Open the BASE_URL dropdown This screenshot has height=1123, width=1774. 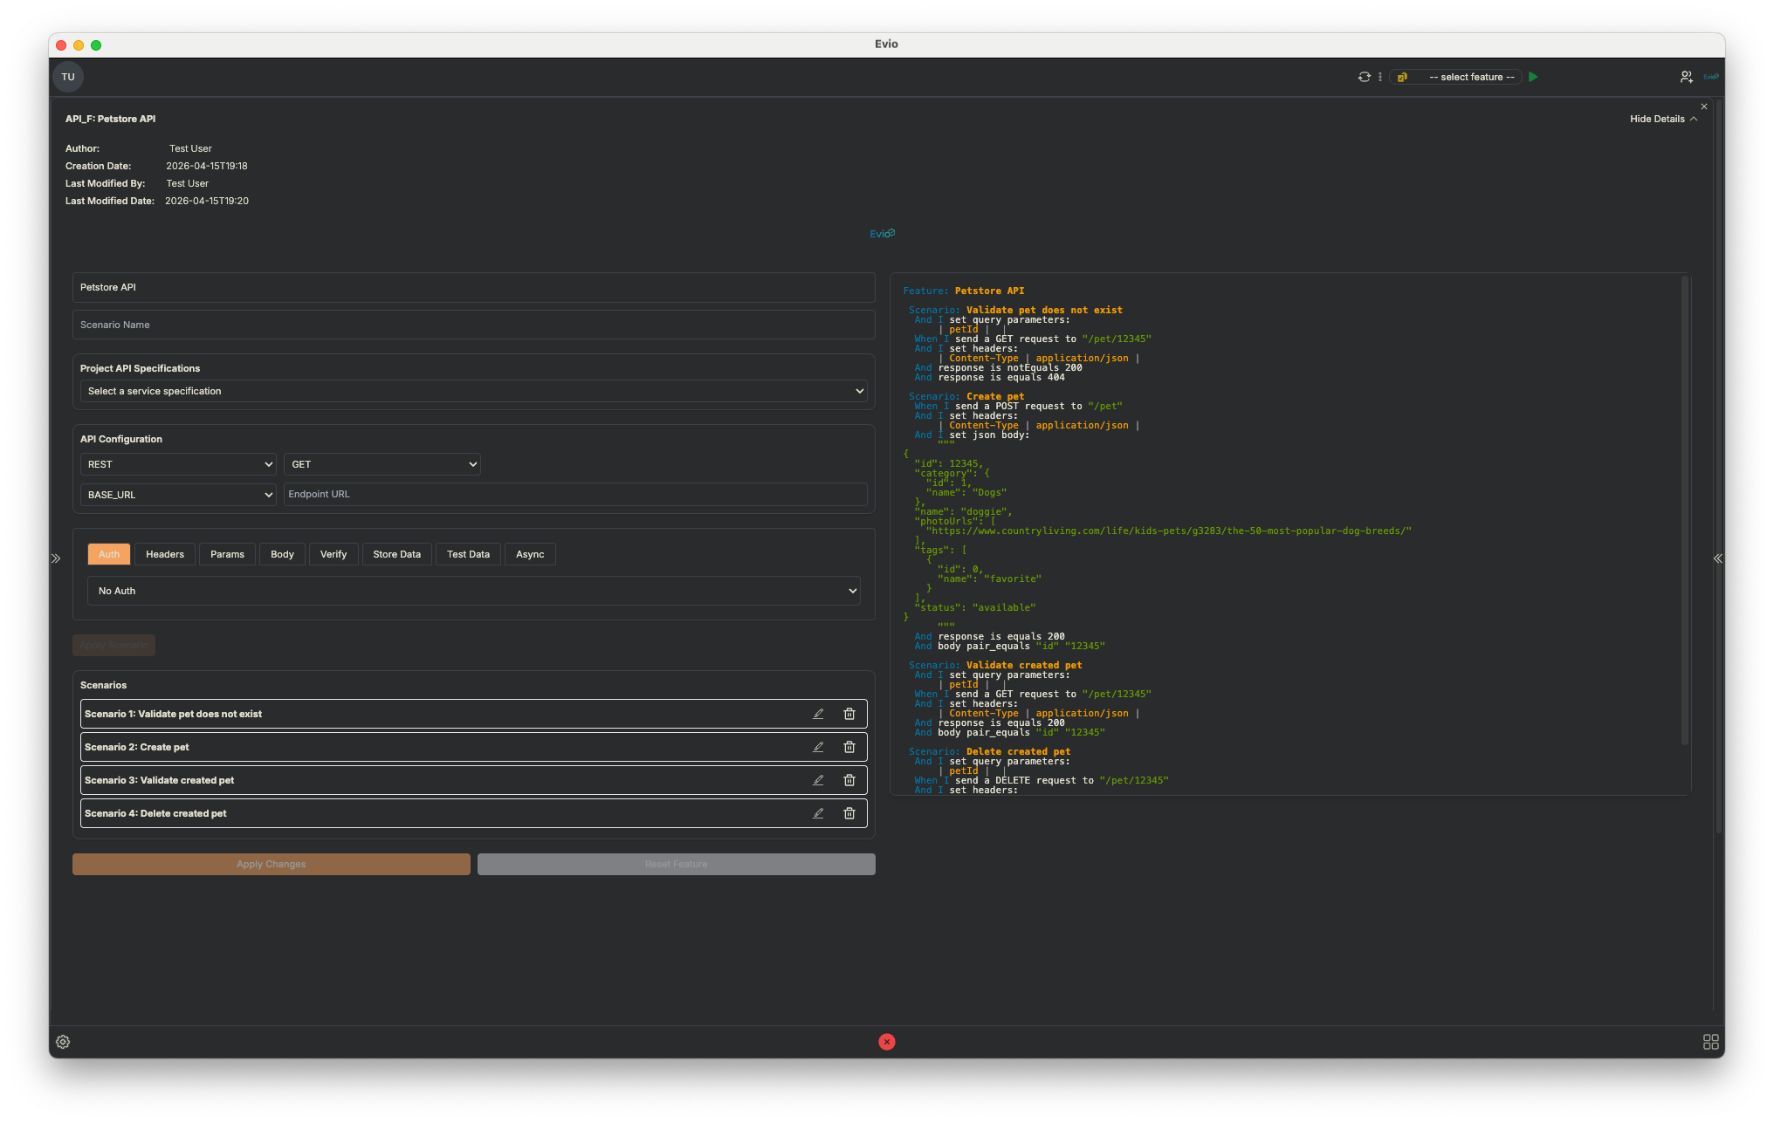[x=178, y=495]
